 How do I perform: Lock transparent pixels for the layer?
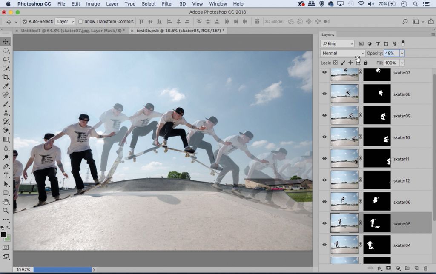[336, 63]
